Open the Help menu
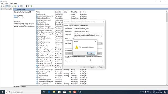The image size is (168, 94). 15,3
